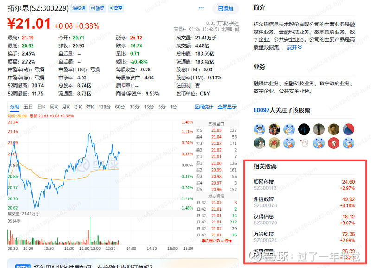Open 全屏显示 fullscreen chart
Screen dimensions: 371x268
(x=227, y=107)
